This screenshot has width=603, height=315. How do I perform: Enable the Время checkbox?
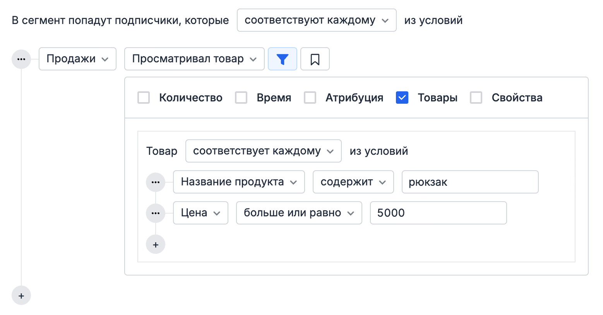pyautogui.click(x=241, y=98)
